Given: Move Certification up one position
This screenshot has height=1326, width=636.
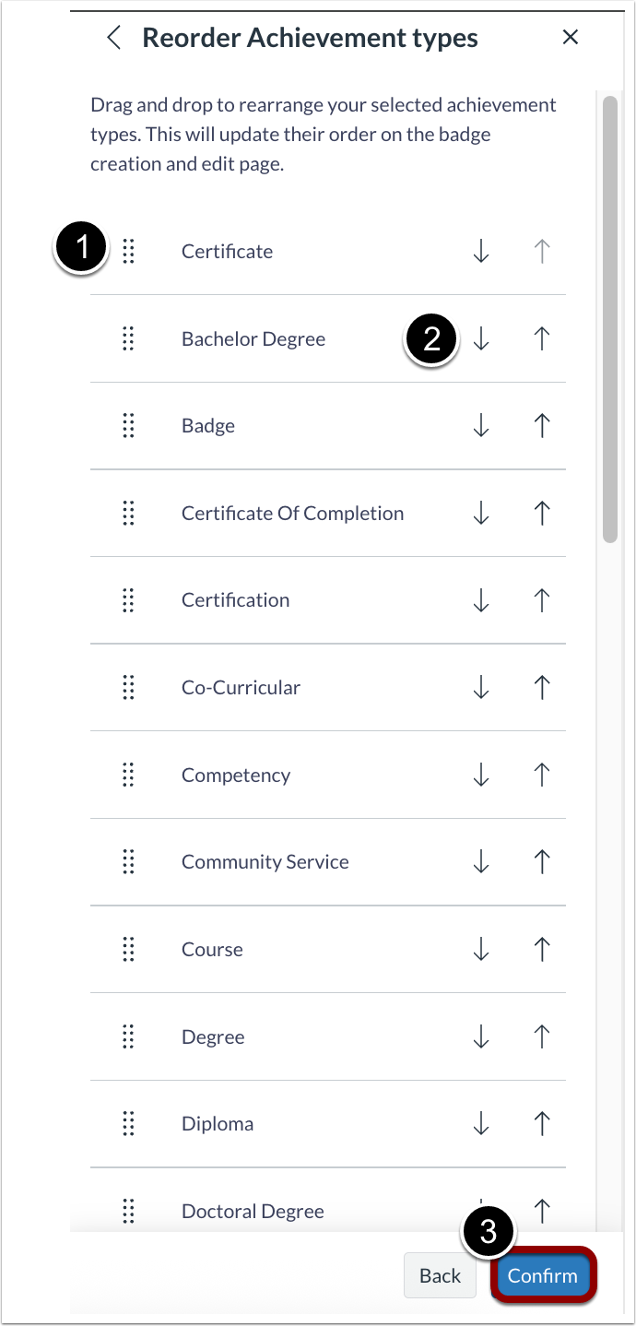Looking at the screenshot, I should pyautogui.click(x=542, y=600).
